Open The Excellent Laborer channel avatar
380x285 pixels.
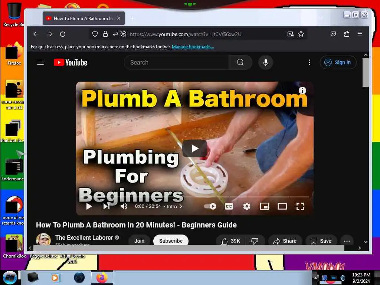[43, 239]
